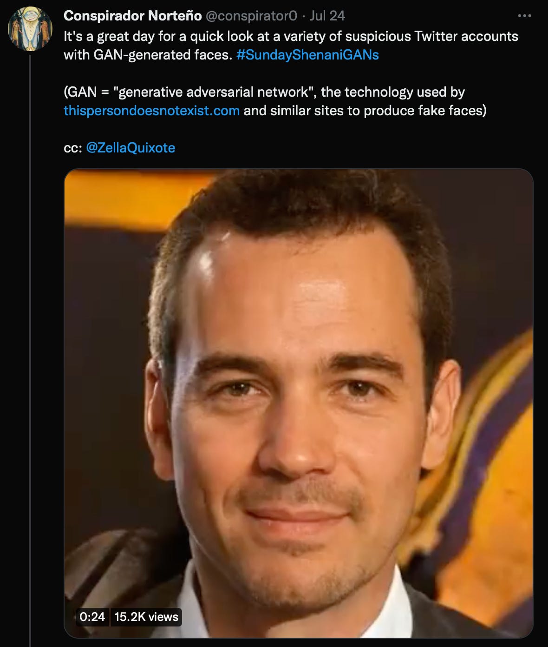Click the "with GAN-generated faces." text

148,55
